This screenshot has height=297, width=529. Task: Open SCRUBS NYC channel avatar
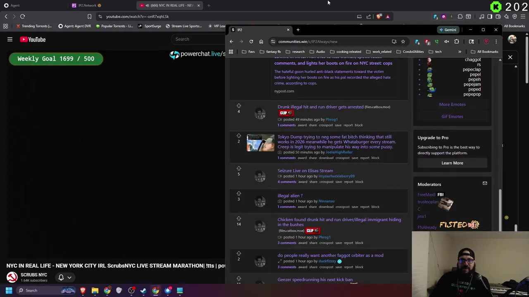[12, 277]
